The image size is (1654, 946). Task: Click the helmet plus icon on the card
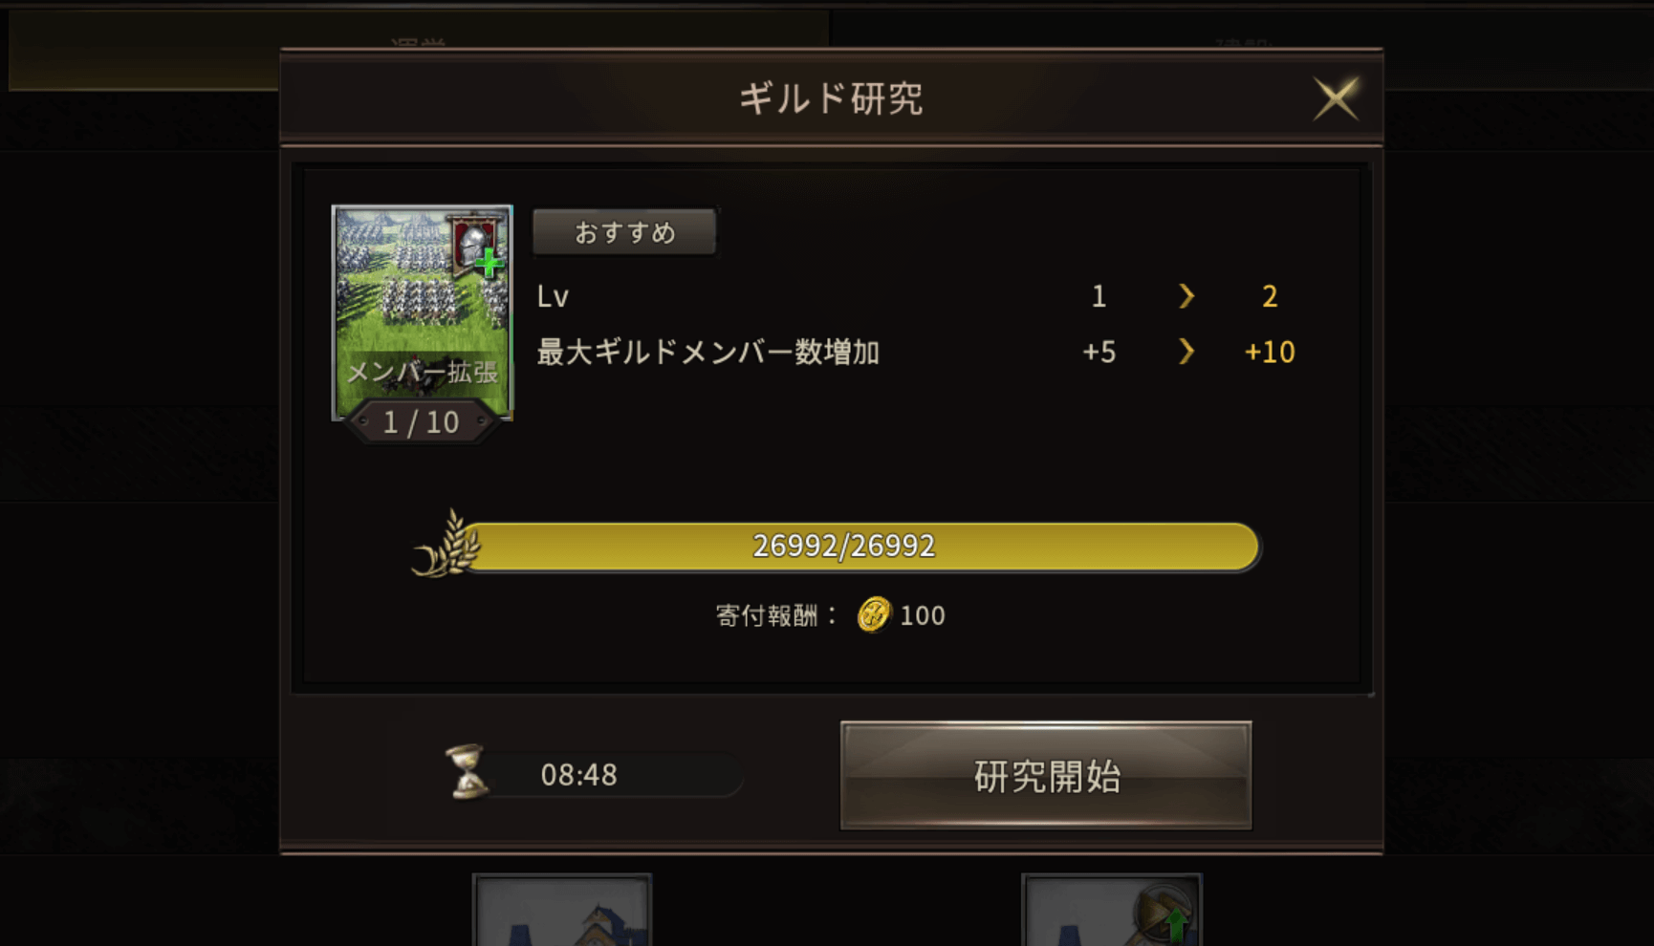(478, 248)
